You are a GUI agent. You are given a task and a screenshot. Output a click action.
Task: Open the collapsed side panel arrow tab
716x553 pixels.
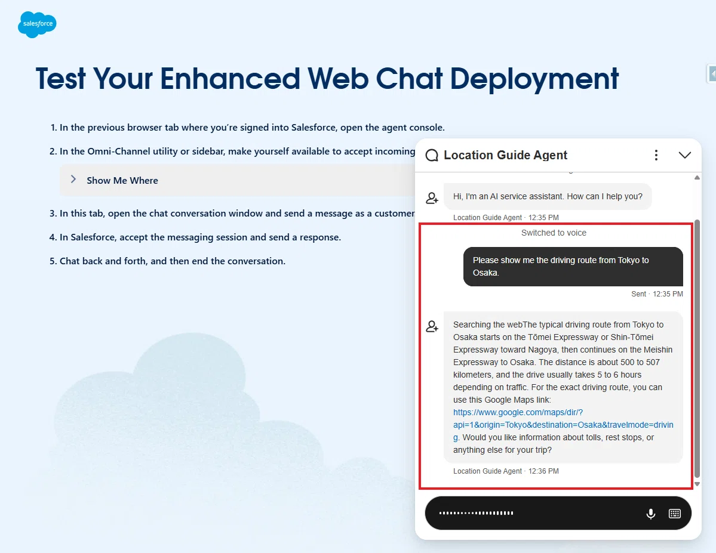[x=711, y=73]
